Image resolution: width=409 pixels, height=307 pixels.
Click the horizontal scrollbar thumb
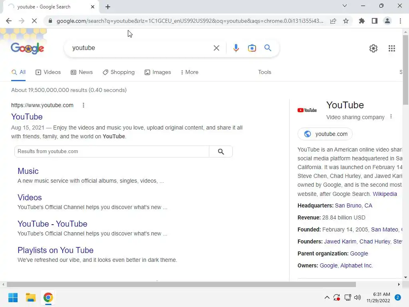(x=181, y=284)
